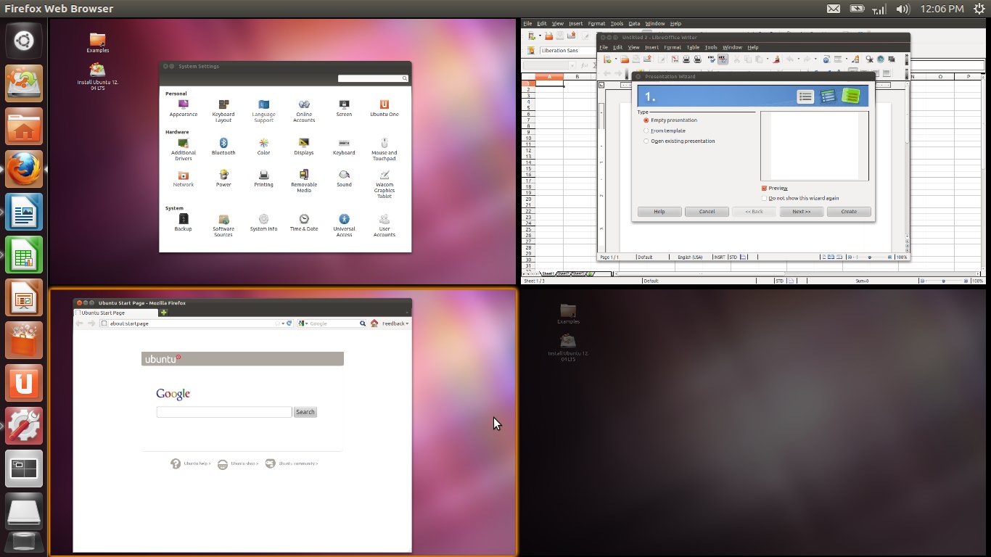Image resolution: width=991 pixels, height=557 pixels.
Task: Check Do not show this wizard again
Action: click(x=764, y=198)
